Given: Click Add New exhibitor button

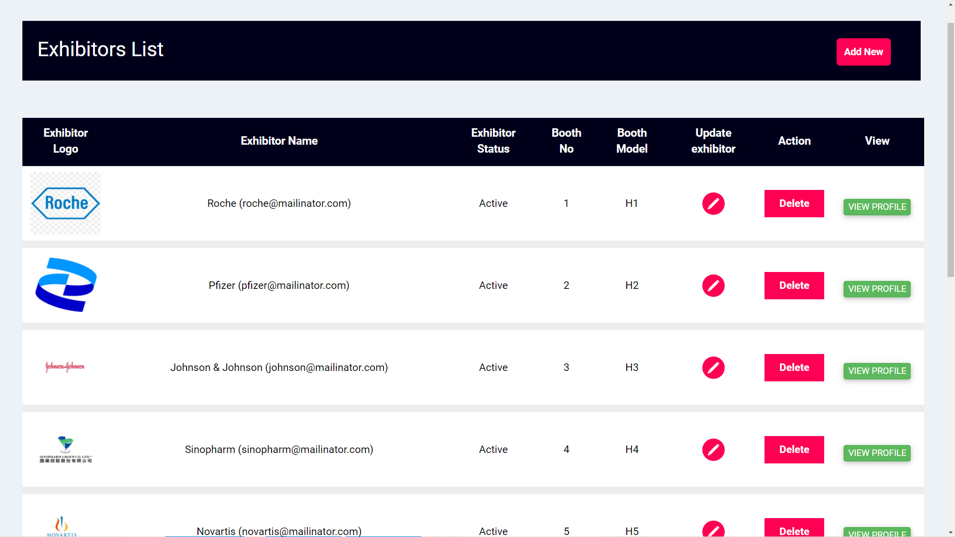Looking at the screenshot, I should coord(864,52).
